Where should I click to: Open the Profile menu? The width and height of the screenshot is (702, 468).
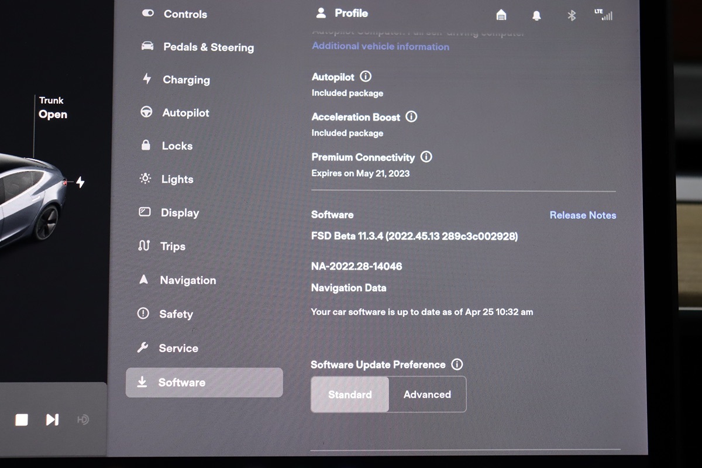click(x=342, y=13)
